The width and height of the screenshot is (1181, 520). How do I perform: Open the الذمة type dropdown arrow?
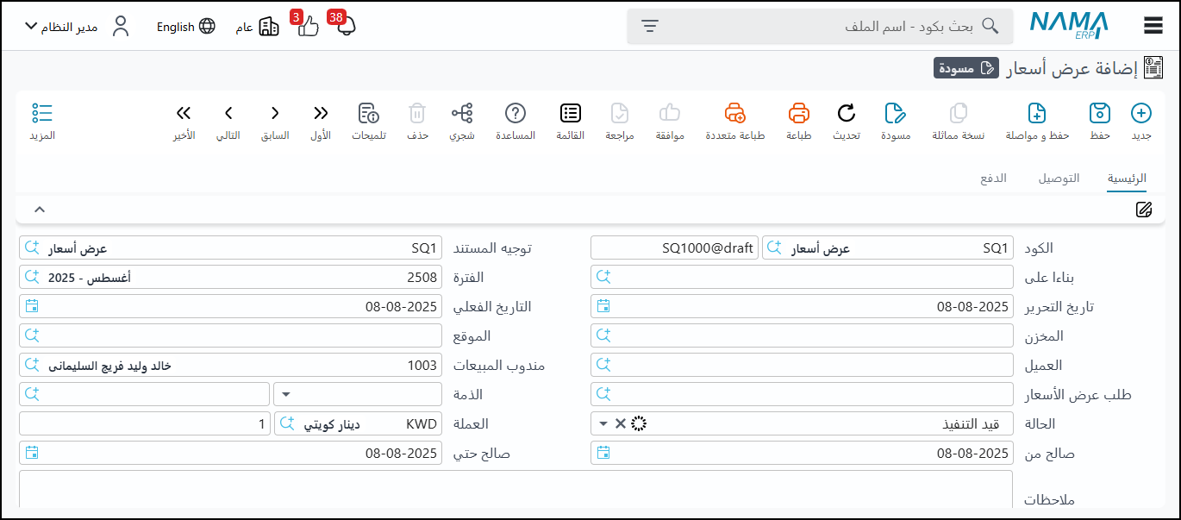[286, 394]
